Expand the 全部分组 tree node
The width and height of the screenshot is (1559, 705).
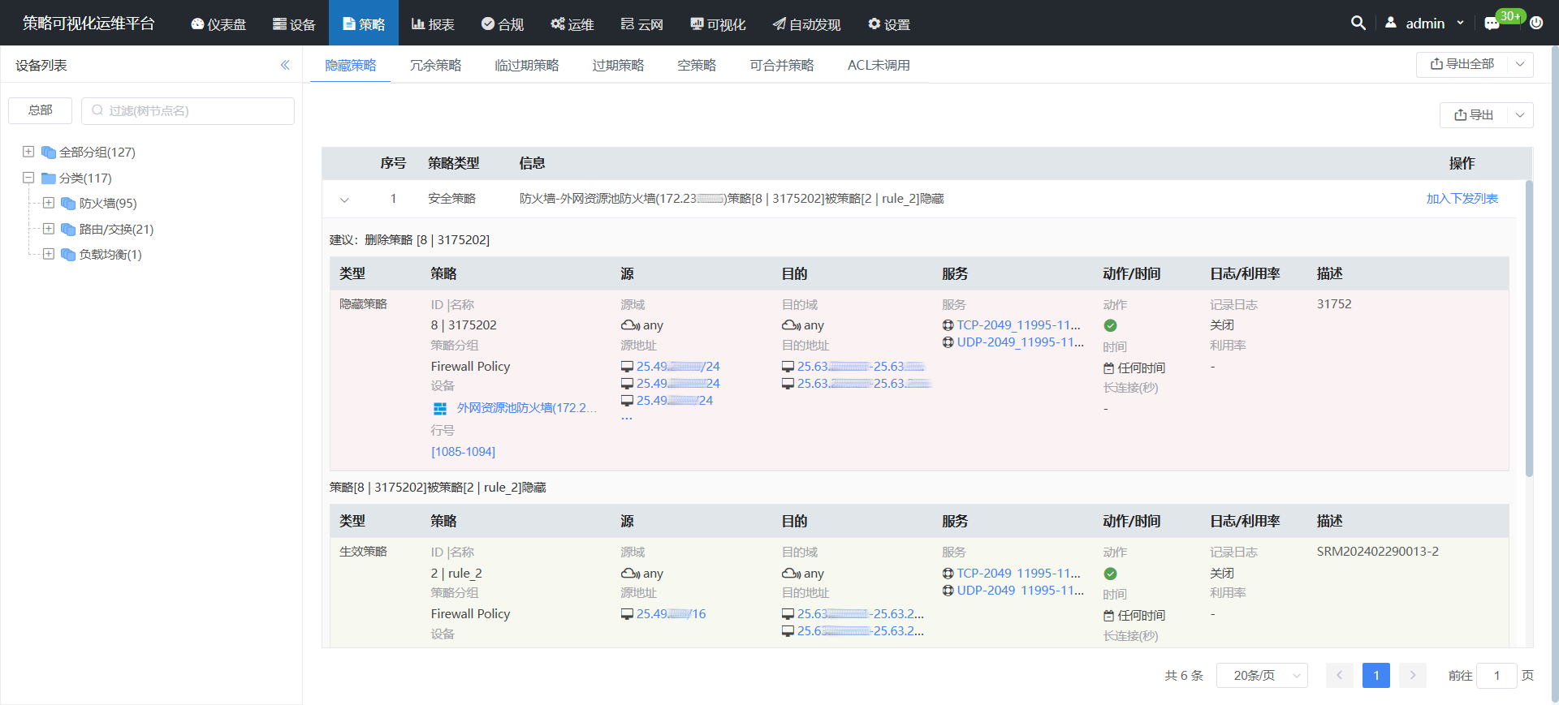pyautogui.click(x=28, y=152)
